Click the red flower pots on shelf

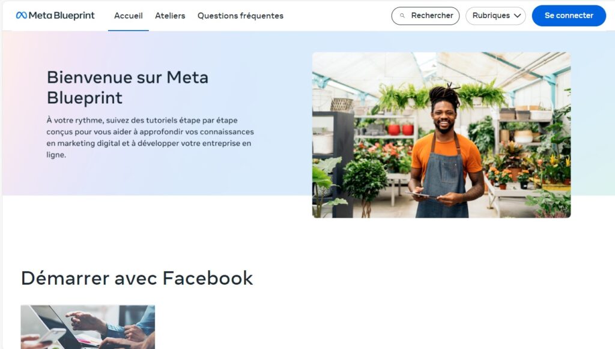(x=401, y=129)
